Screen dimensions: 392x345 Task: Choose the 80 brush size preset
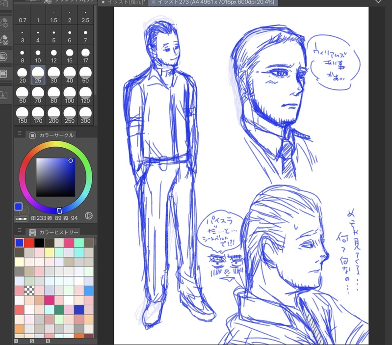pos(54,95)
